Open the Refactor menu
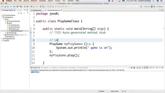Viewport: 165px width, 93px height. (34, 1)
